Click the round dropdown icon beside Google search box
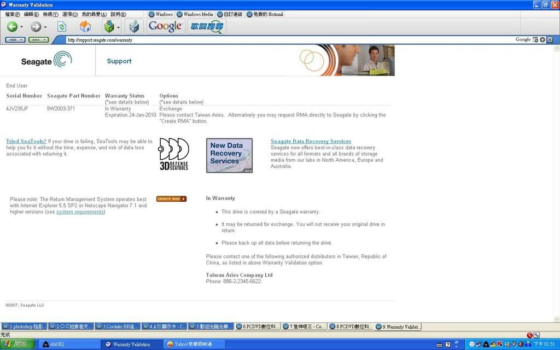The image size is (560, 350). click(x=542, y=39)
